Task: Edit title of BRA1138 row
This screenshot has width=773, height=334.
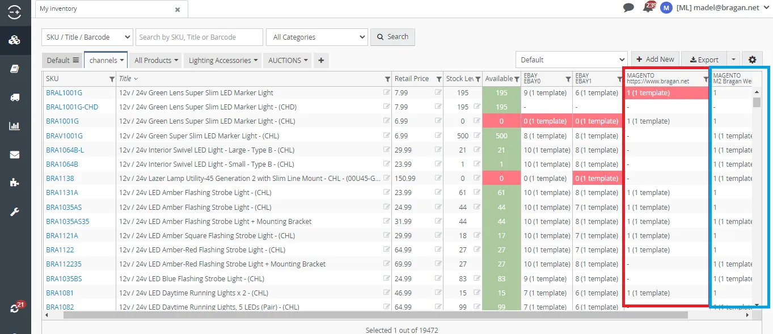Action: pyautogui.click(x=387, y=178)
